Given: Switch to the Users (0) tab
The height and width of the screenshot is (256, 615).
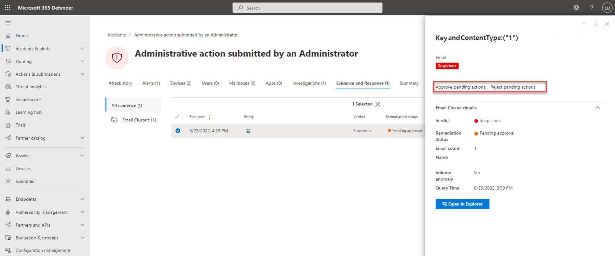Looking at the screenshot, I should (x=210, y=83).
